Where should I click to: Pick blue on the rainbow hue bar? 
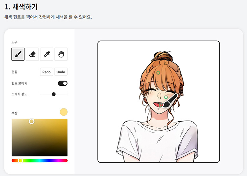pos(49,161)
